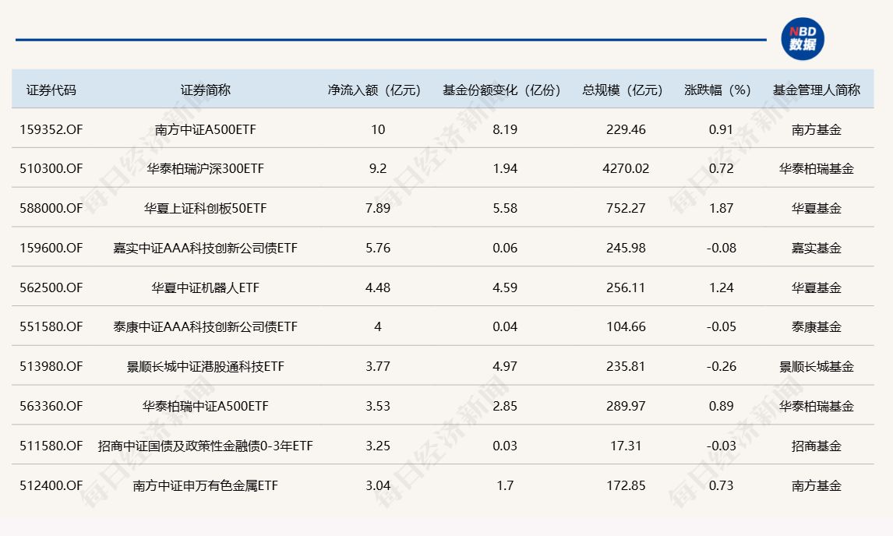Click the NBD数据 logo icon
This screenshot has width=893, height=536.
(802, 38)
